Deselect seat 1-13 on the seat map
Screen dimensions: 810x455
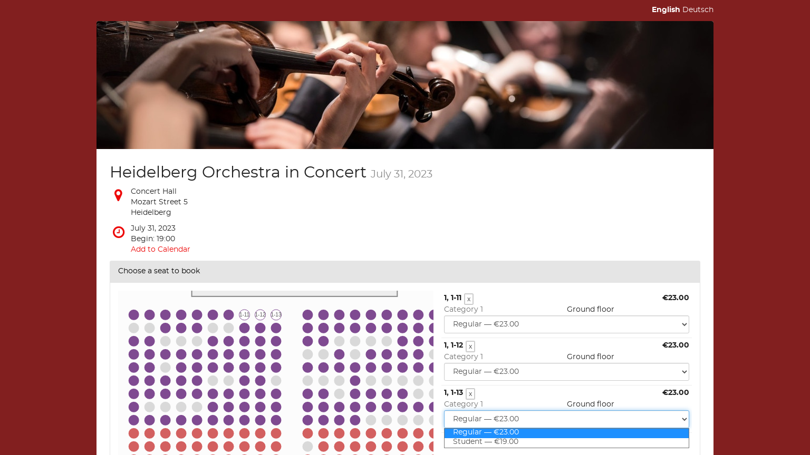pyautogui.click(x=276, y=315)
